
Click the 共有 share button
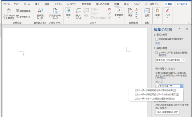click(169, 4)
